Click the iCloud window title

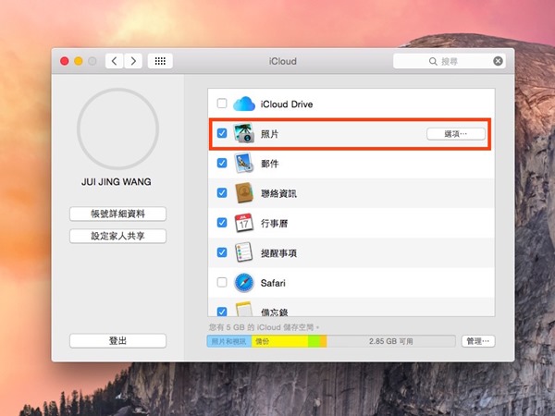click(x=282, y=61)
